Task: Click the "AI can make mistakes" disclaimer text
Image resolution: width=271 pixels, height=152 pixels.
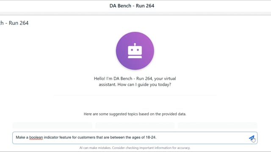Action: click(x=135, y=148)
